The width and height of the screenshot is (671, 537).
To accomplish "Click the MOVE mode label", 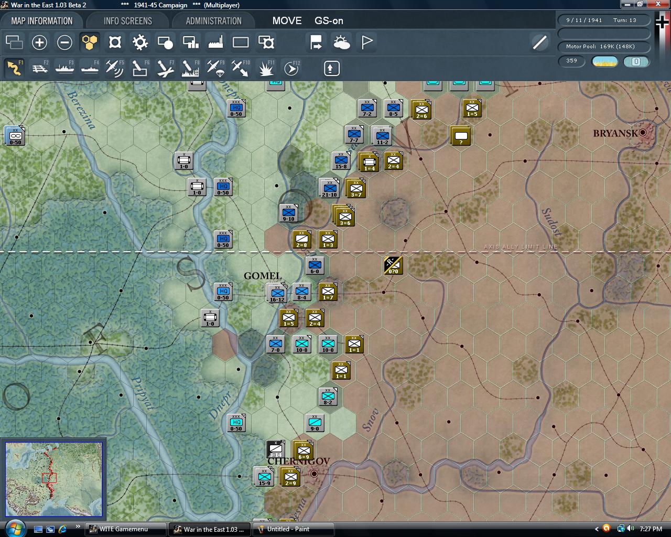I will (287, 21).
